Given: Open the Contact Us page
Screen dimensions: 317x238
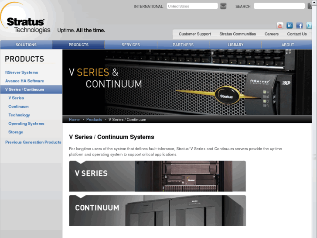Looking at the screenshot, I should point(297,34).
